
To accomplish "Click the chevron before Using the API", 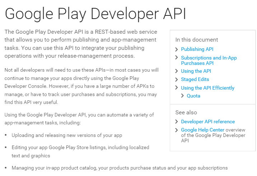I will (177, 71).
